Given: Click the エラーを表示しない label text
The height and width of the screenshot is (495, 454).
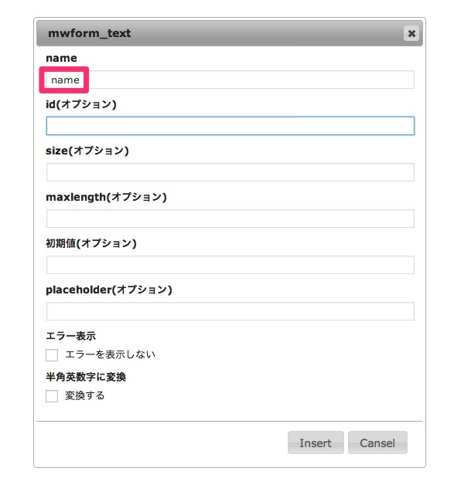Looking at the screenshot, I should pyautogui.click(x=110, y=354).
